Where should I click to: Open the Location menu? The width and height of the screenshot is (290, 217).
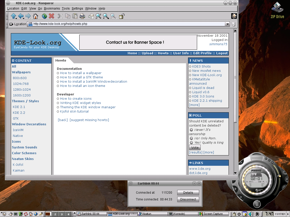pos(13,9)
